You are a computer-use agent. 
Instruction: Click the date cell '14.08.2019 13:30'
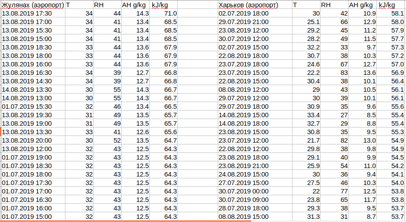[x=33, y=90]
